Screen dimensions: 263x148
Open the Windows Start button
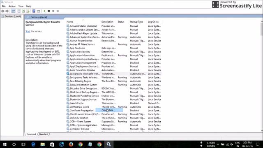click(5, 144)
